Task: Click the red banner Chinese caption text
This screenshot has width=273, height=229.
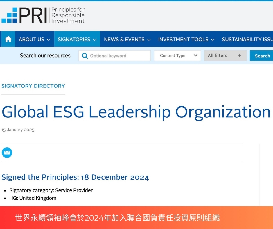Action: [x=118, y=218]
